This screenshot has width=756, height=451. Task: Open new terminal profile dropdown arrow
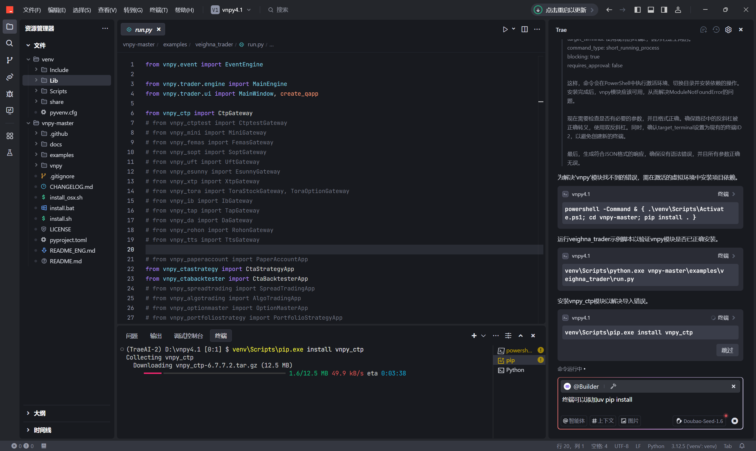[x=484, y=336]
